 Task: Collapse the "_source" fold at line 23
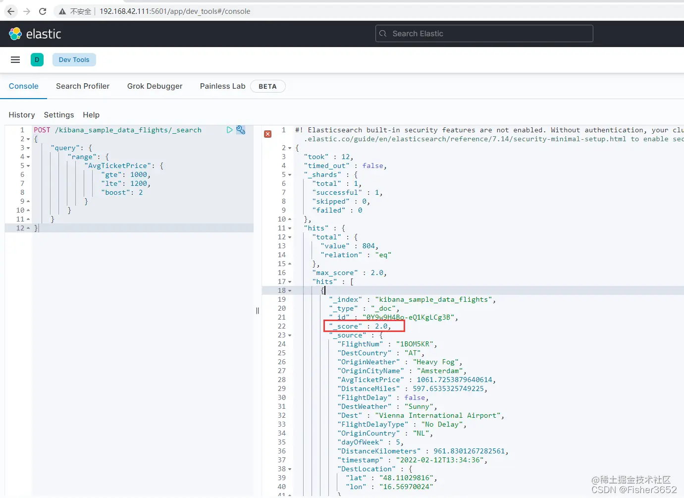pos(290,335)
